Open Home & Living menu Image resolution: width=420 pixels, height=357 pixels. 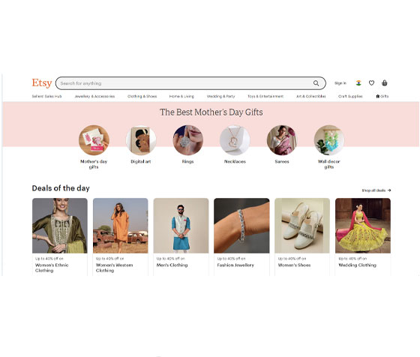click(181, 96)
